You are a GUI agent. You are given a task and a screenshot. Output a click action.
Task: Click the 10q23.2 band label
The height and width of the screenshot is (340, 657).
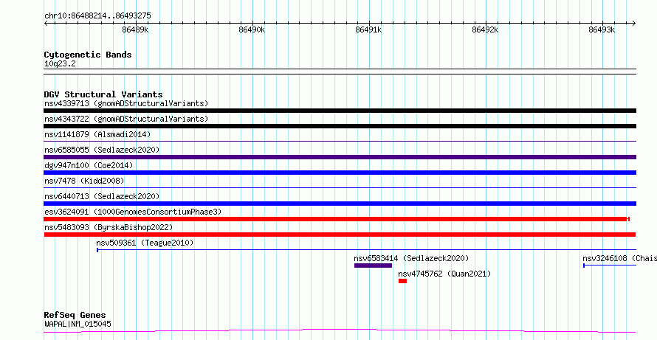(60, 64)
